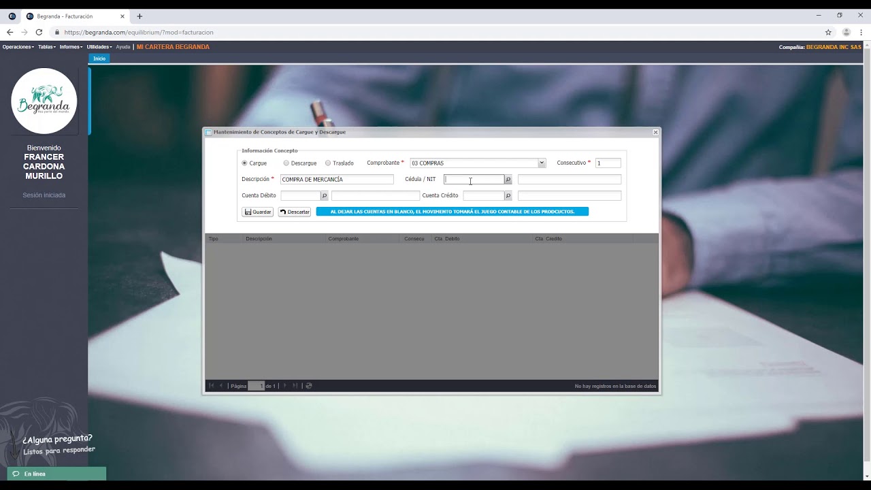Click the browser address bar URL

(139, 32)
